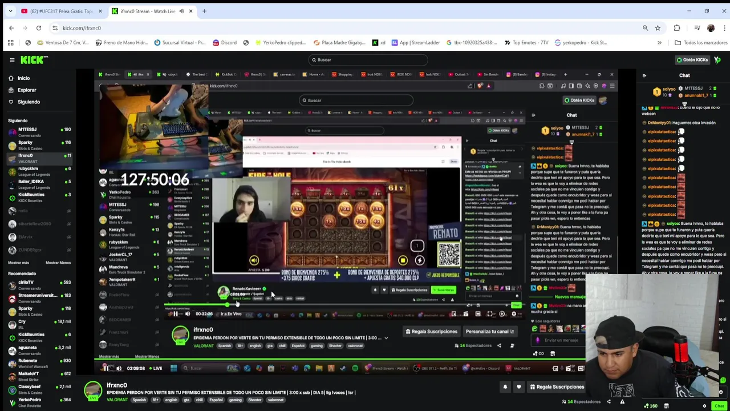Open Placa Madre Gigaby bookmark
Viewport: 730px width, 411px height.
tap(339, 43)
